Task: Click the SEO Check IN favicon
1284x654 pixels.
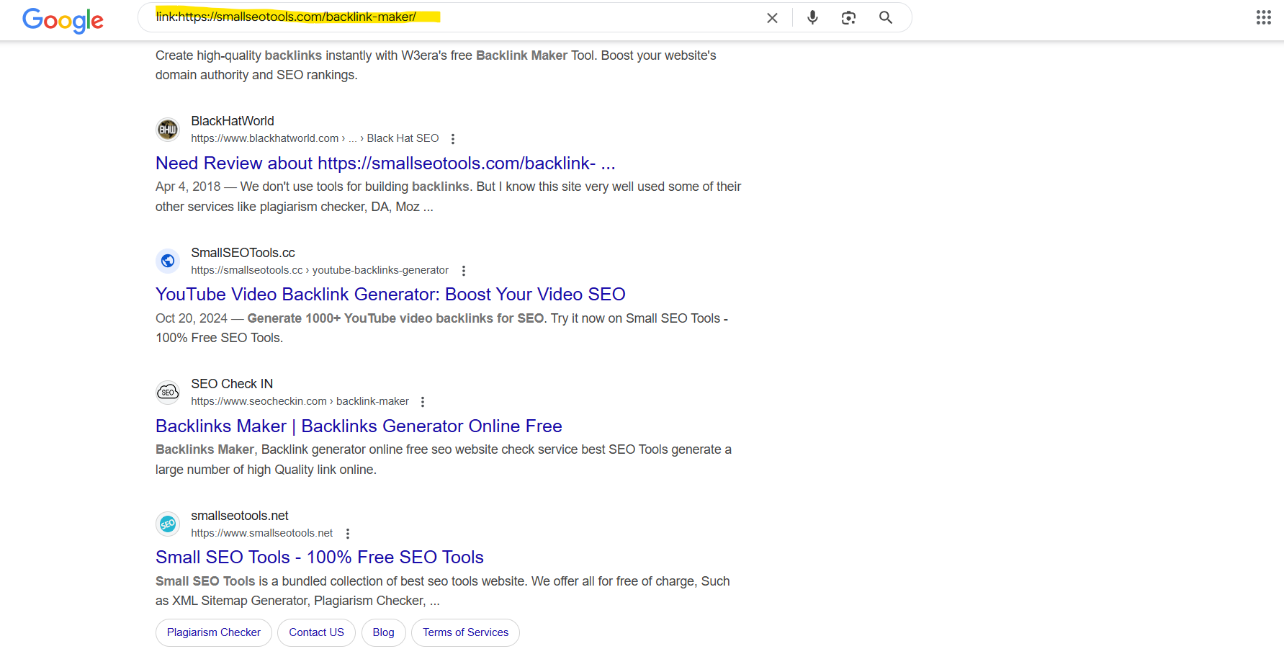Action: [168, 393]
